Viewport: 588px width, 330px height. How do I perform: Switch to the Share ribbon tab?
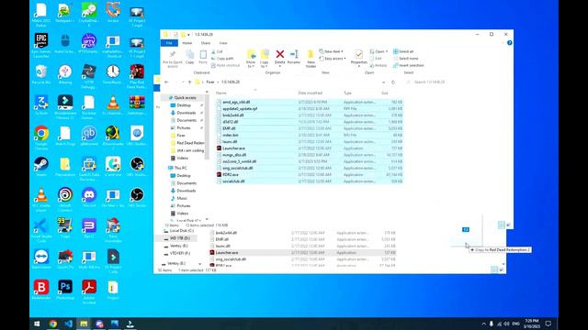coord(206,43)
